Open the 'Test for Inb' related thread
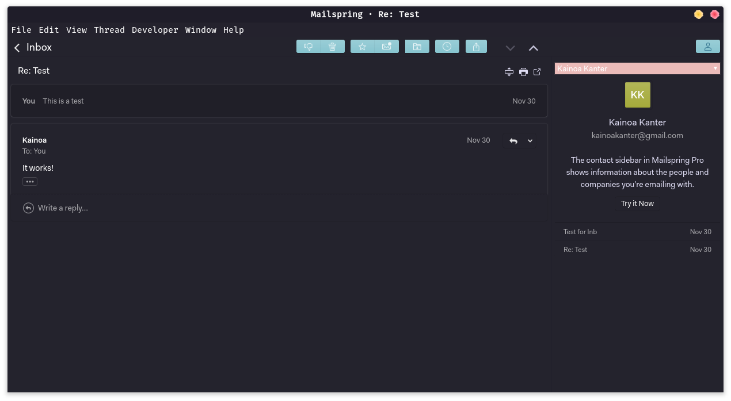The image size is (731, 401). pos(637,232)
